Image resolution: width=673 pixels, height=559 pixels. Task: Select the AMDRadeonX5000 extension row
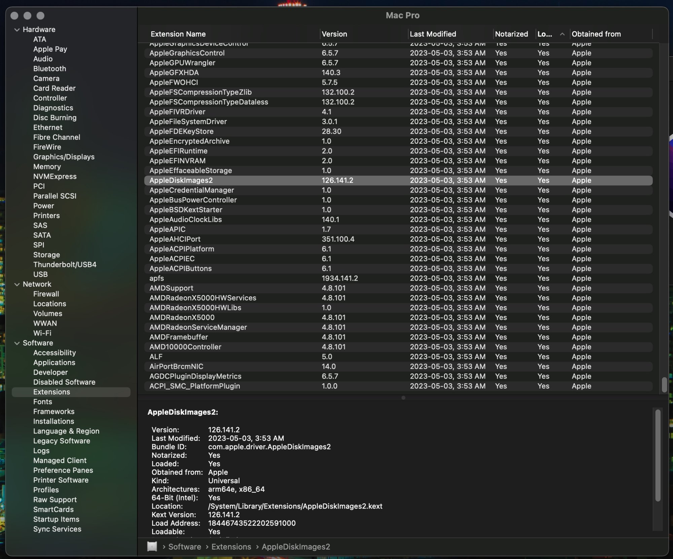(182, 317)
